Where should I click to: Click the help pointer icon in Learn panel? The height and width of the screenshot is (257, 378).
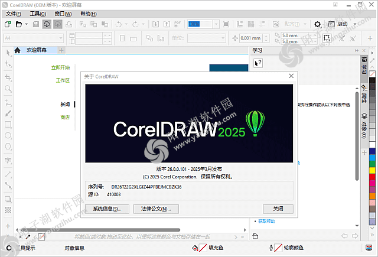pos(258,63)
